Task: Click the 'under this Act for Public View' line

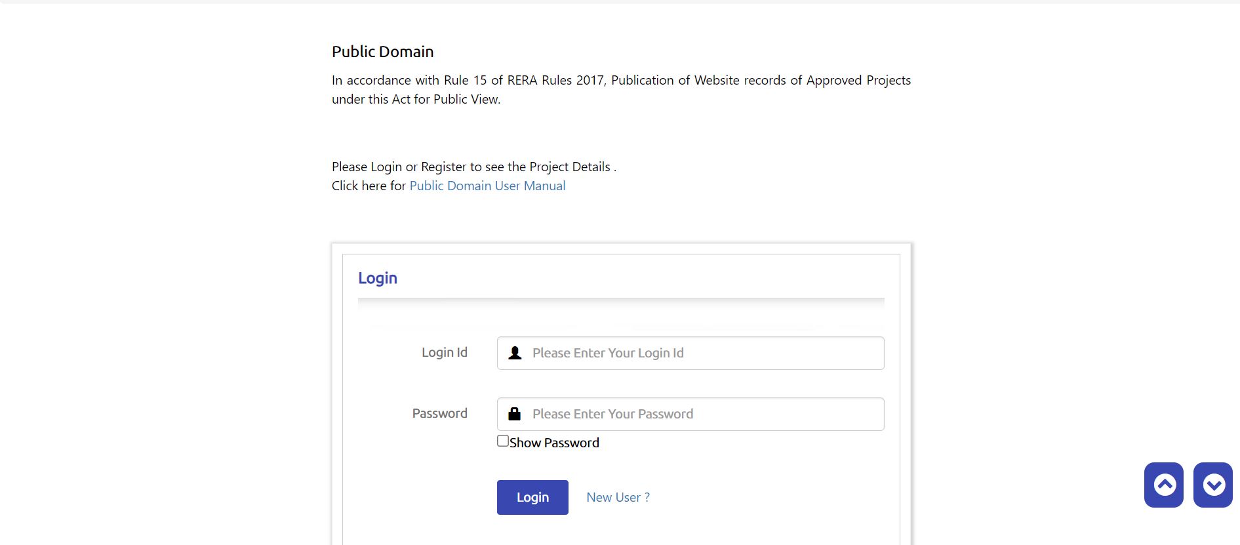Action: coord(416,99)
